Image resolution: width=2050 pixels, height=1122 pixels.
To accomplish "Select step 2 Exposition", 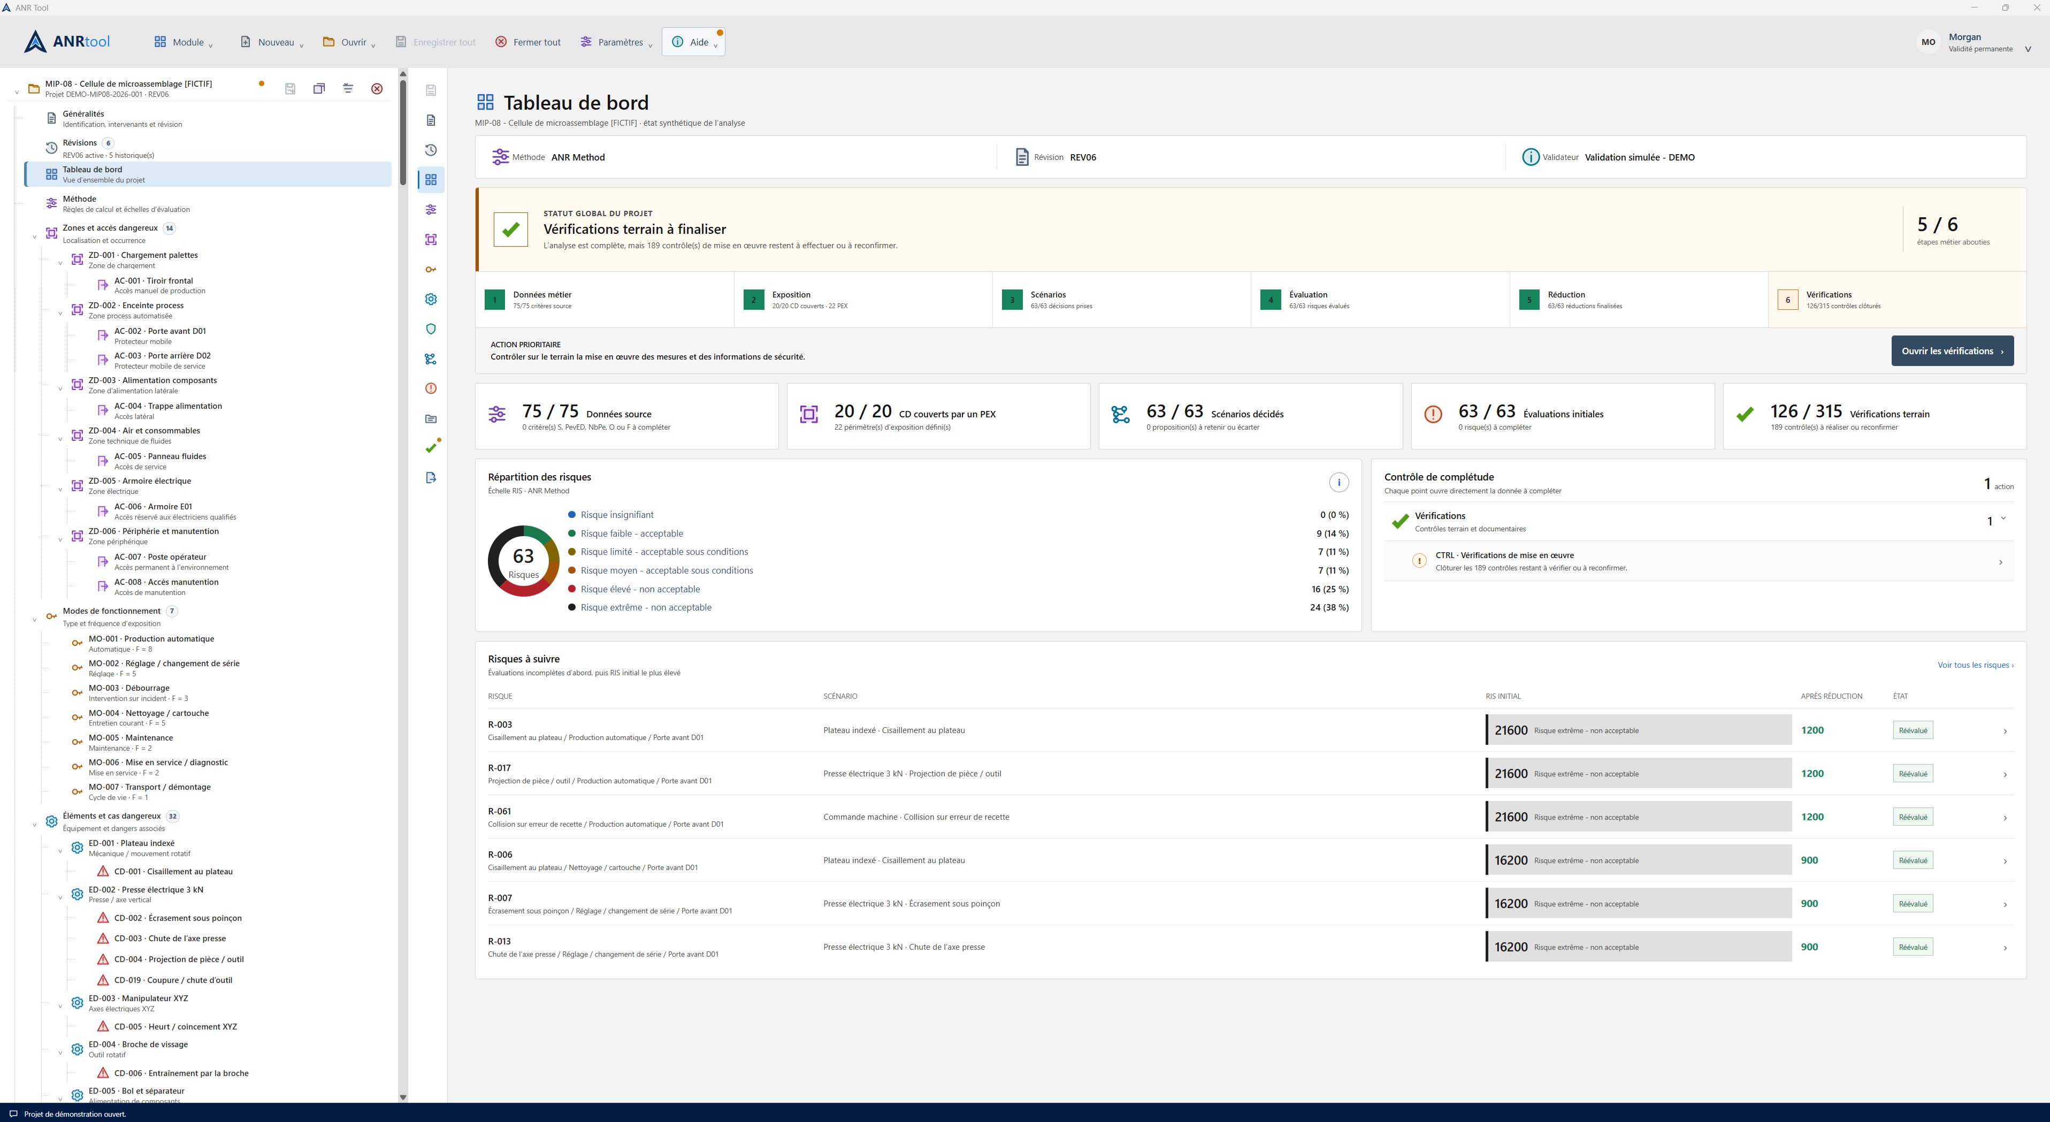I will coord(863,300).
